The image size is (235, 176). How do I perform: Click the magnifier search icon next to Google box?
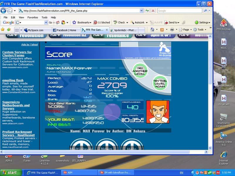click(205, 11)
